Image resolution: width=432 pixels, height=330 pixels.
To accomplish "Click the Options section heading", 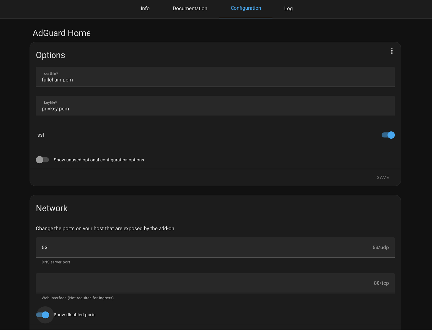I will tap(51, 55).
